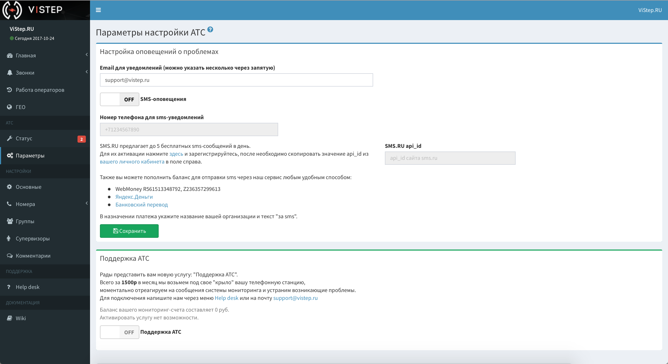Click Help desk link in support text

tap(226, 298)
